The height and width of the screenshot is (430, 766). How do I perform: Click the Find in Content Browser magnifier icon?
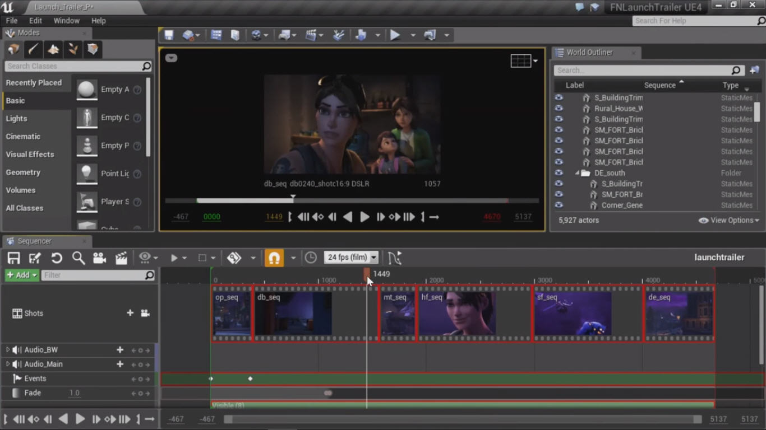[79, 258]
